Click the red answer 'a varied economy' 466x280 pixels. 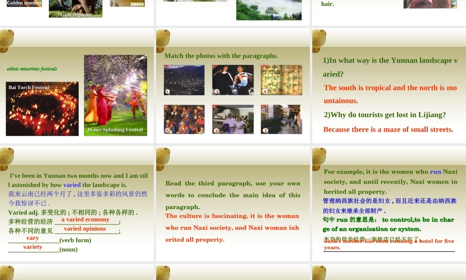[x=85, y=220]
